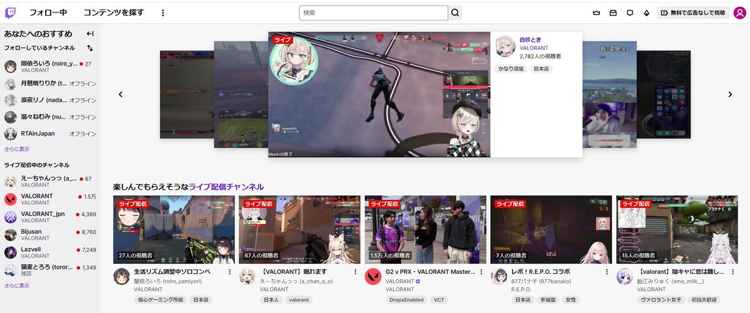This screenshot has width=750, height=313.
Task: Open options for G2 v PRX card
Action: tap(481, 272)
